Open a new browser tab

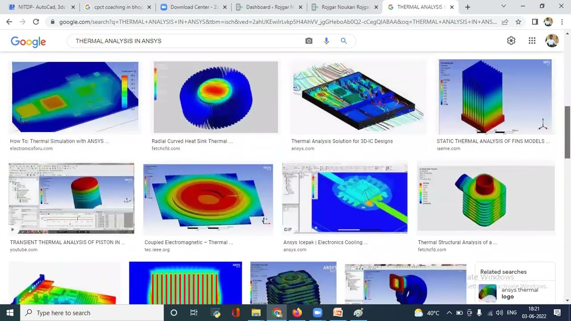click(468, 7)
